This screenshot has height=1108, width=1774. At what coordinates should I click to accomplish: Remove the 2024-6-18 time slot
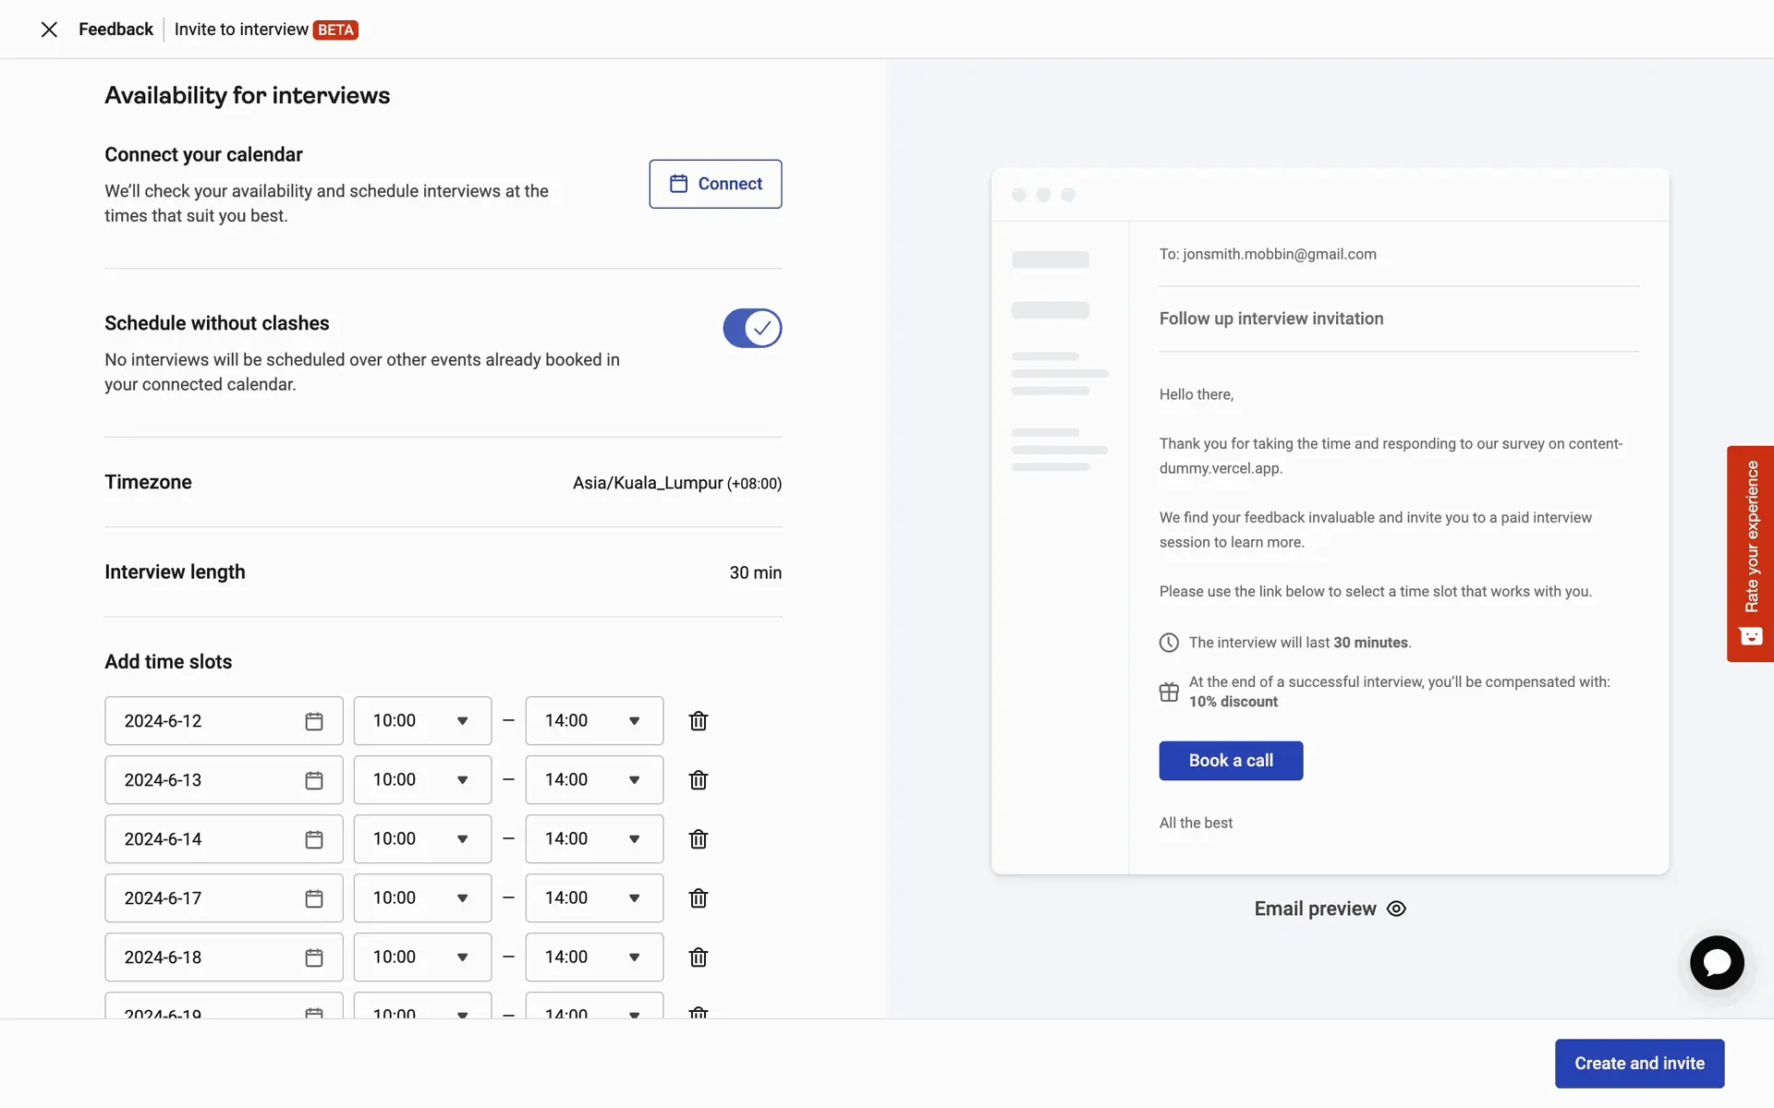pos(698,957)
